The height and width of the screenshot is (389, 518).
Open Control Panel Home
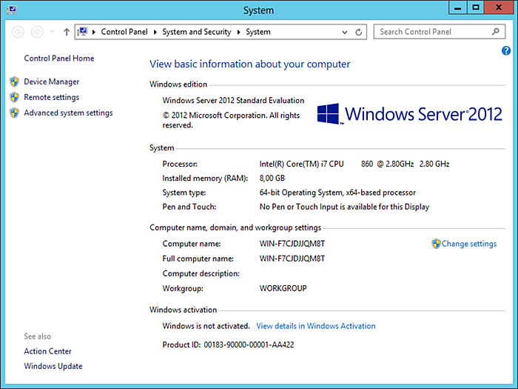point(58,59)
